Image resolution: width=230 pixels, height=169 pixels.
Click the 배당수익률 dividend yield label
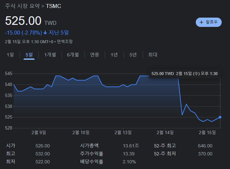coord(91,161)
